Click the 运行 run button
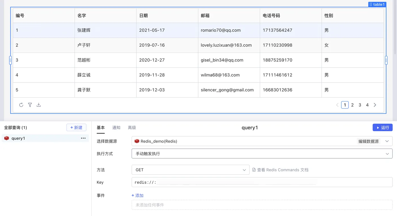Image resolution: width=397 pixels, height=216 pixels. click(383, 128)
